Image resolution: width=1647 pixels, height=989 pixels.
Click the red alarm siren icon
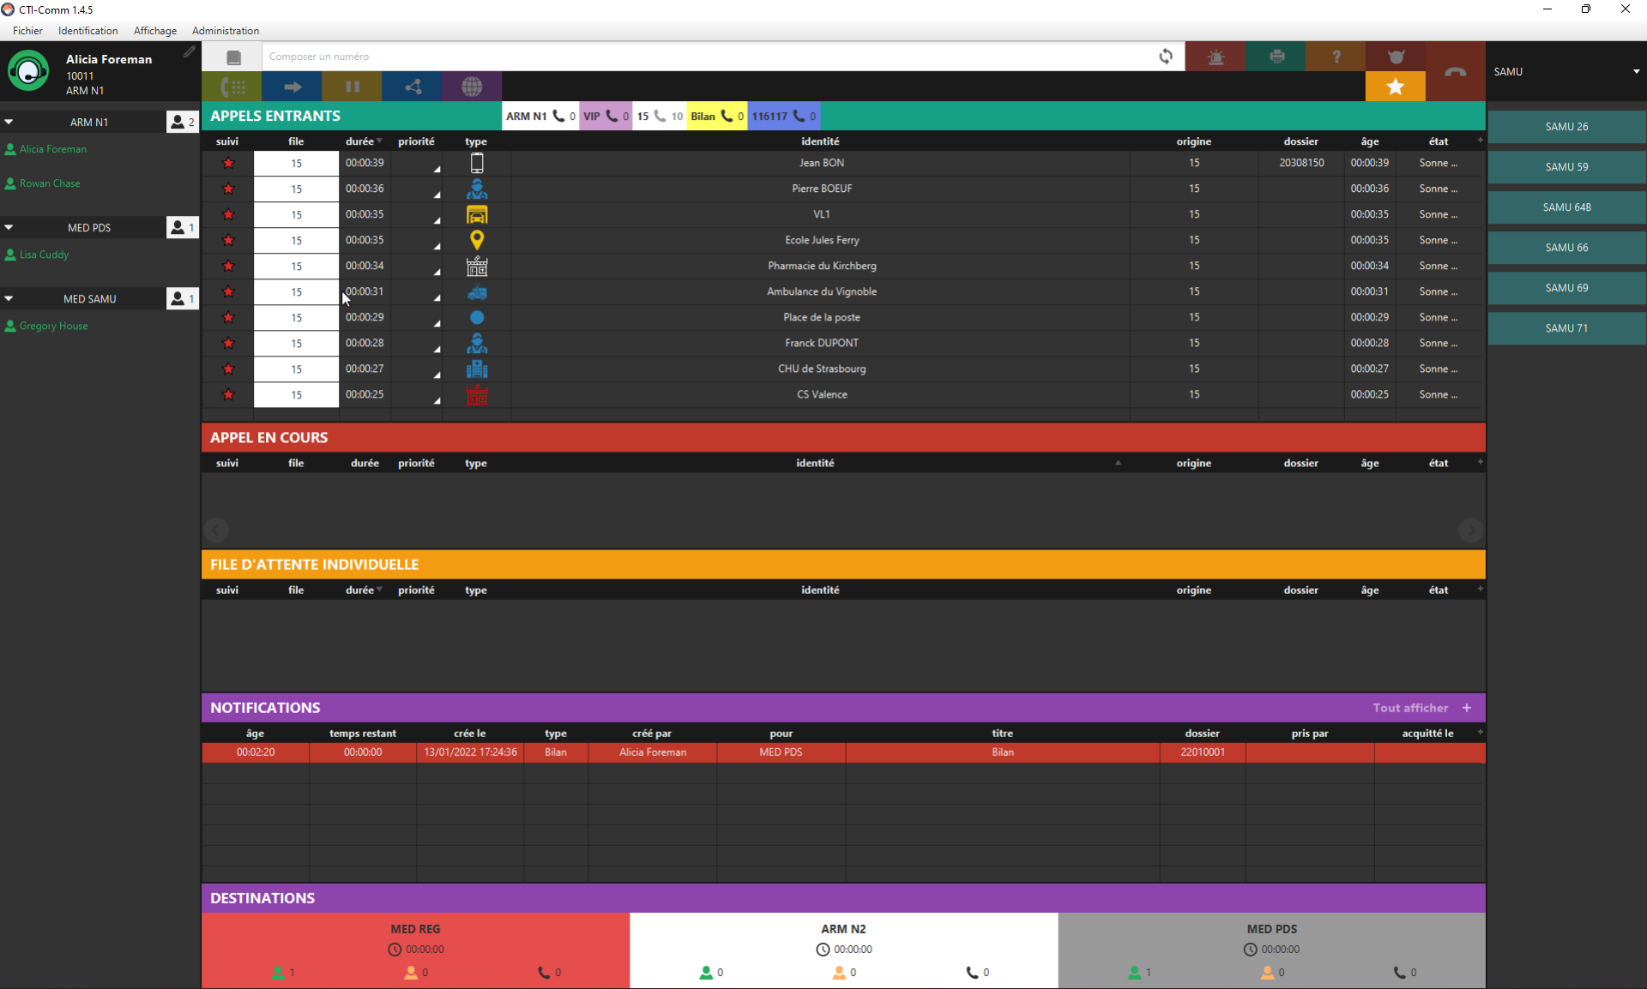point(1216,57)
